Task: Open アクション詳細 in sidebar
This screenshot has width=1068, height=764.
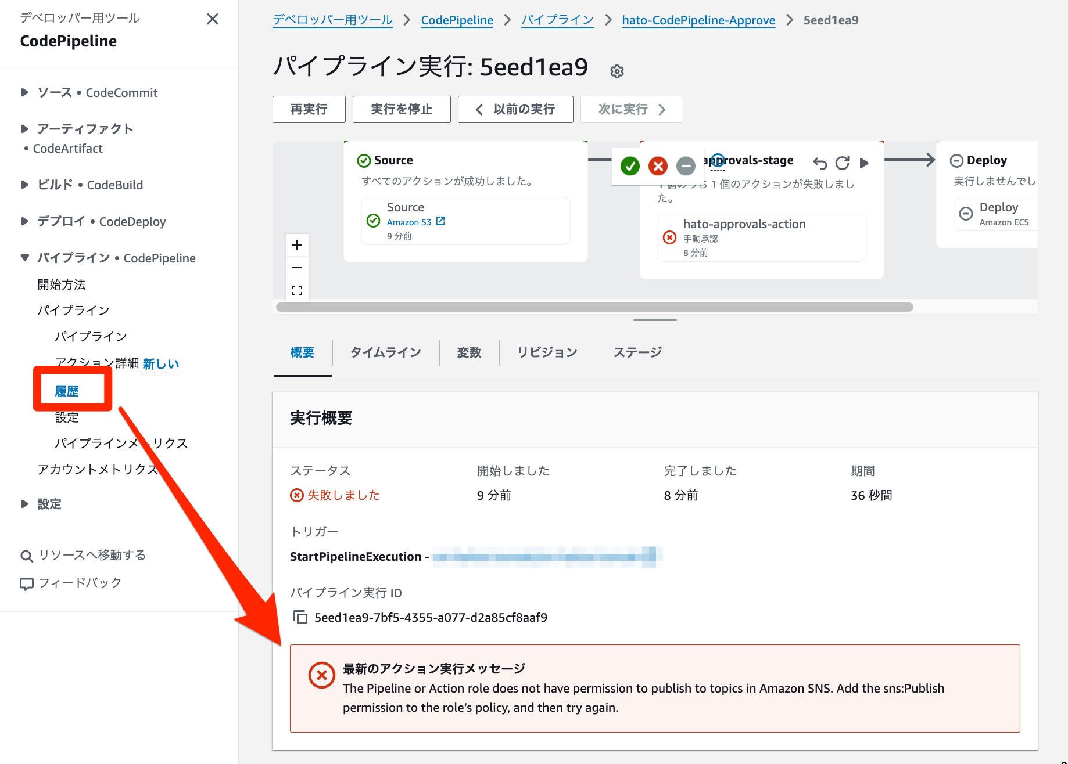Action: click(97, 363)
